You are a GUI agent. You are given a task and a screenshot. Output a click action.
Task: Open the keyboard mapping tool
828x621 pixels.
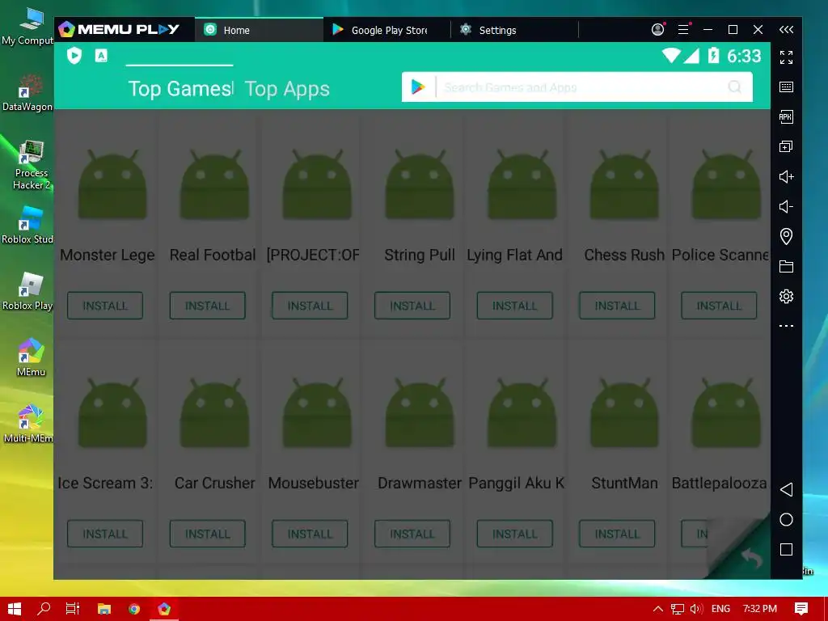pyautogui.click(x=786, y=87)
